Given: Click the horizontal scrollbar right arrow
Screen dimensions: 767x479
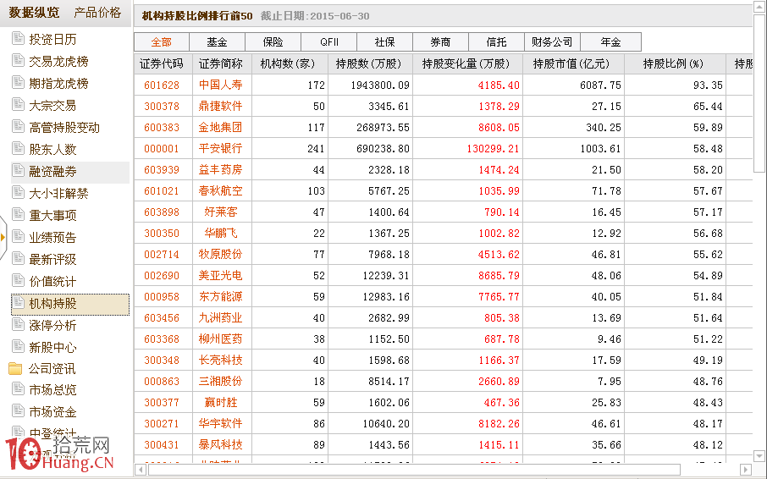Looking at the screenshot, I should 746,470.
